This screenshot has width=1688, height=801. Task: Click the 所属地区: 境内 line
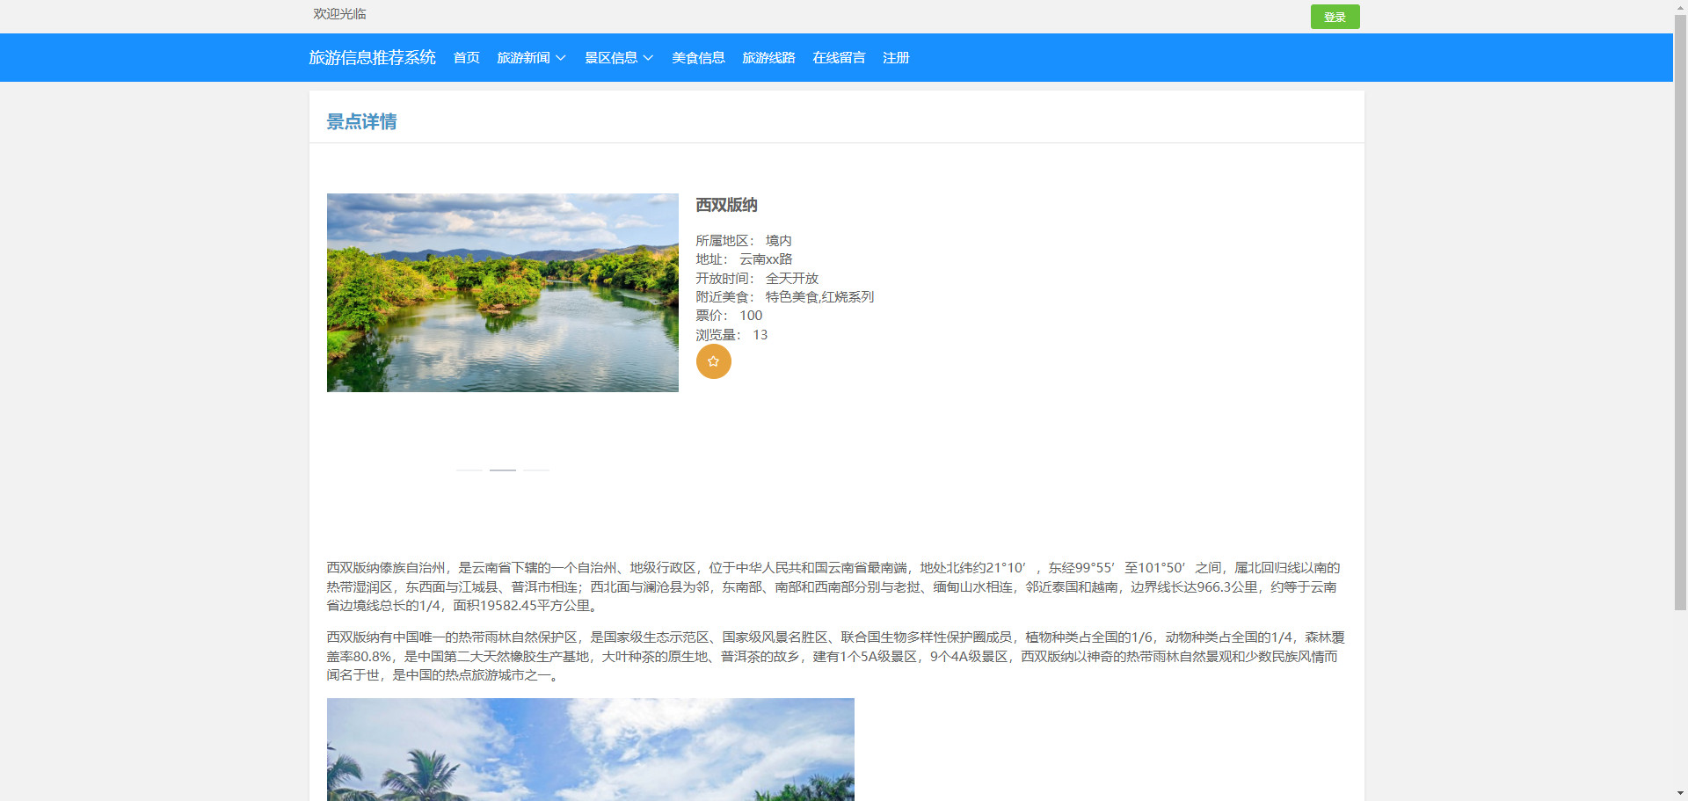(x=744, y=240)
